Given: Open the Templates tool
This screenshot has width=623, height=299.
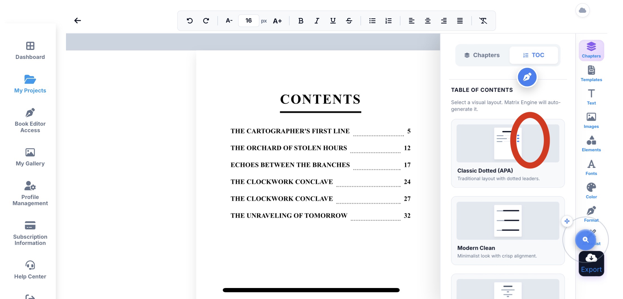Looking at the screenshot, I should click(x=591, y=74).
